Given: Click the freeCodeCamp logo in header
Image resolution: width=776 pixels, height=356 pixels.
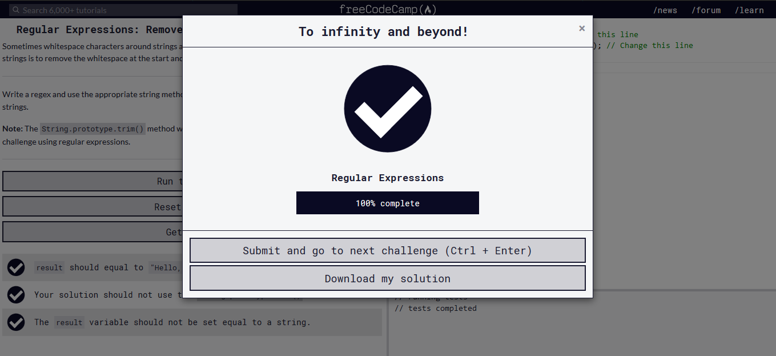Looking at the screenshot, I should coord(388,9).
